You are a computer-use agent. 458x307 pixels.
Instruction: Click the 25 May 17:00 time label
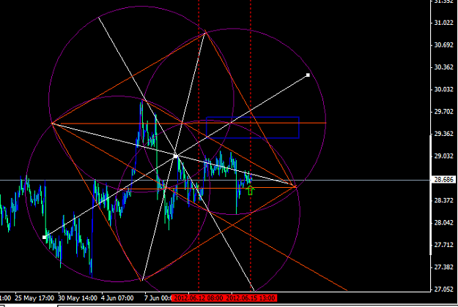(34, 298)
